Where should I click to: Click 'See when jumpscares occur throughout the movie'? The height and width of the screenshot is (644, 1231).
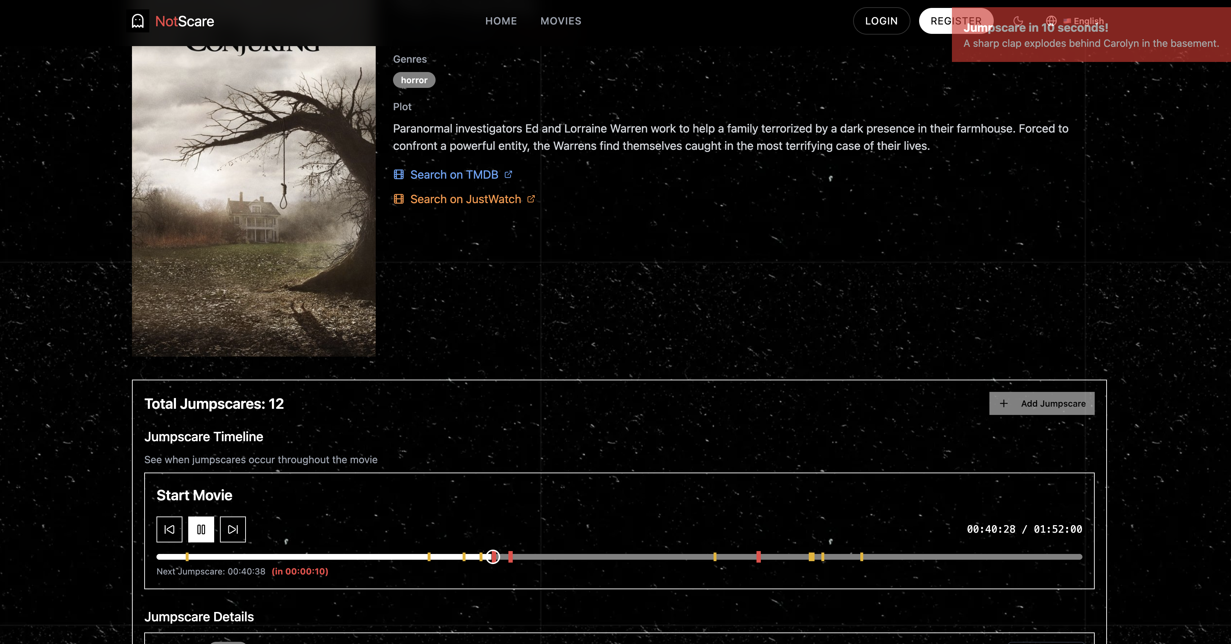[x=261, y=459]
